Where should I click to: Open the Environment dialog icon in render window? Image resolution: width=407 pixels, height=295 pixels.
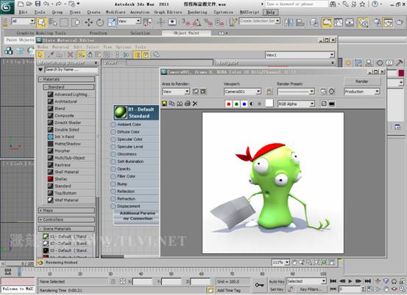(x=332, y=91)
